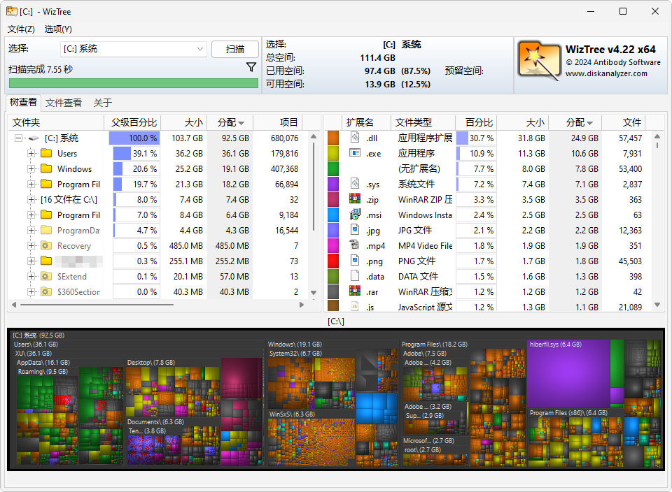Screen dimensions: 672x492
Task: Expand the Users folder node
Action: click(31, 153)
